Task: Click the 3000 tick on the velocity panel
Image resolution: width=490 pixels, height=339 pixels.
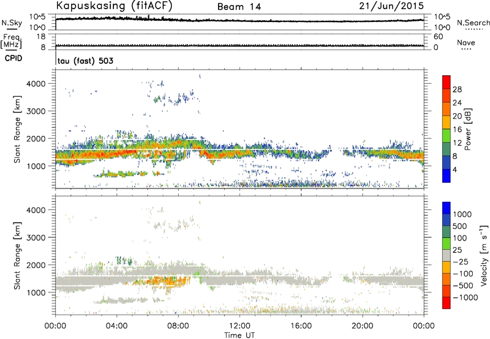Action: coord(36,237)
